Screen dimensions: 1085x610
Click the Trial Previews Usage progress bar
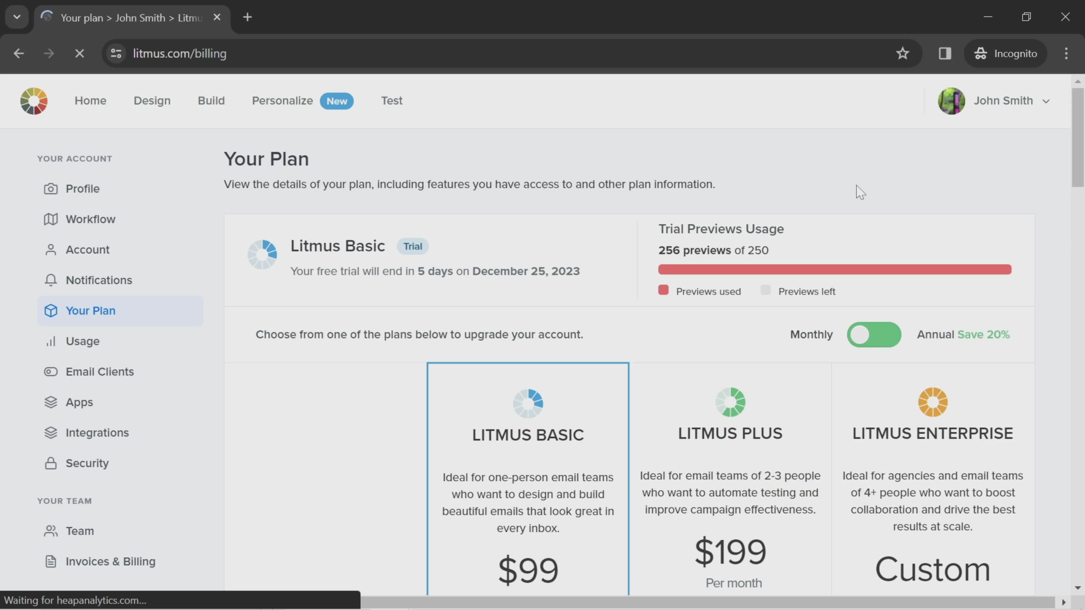pyautogui.click(x=834, y=269)
